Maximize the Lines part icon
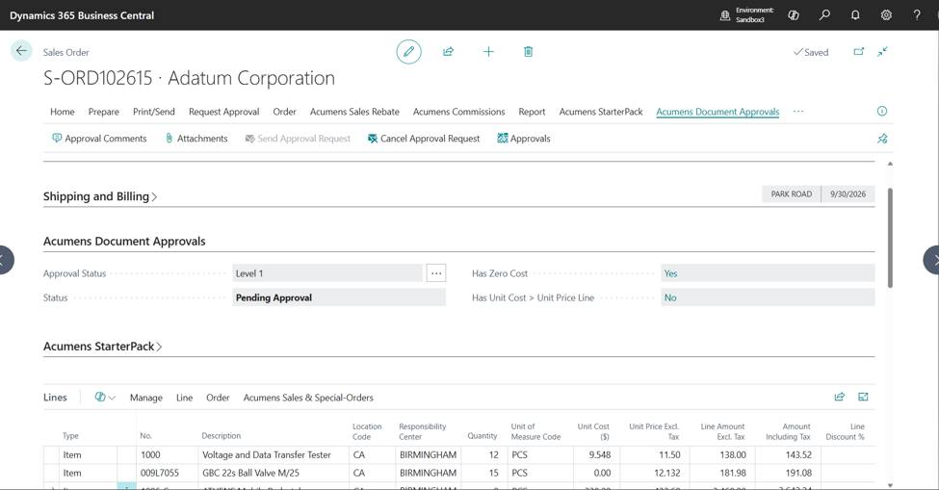 pos(863,397)
